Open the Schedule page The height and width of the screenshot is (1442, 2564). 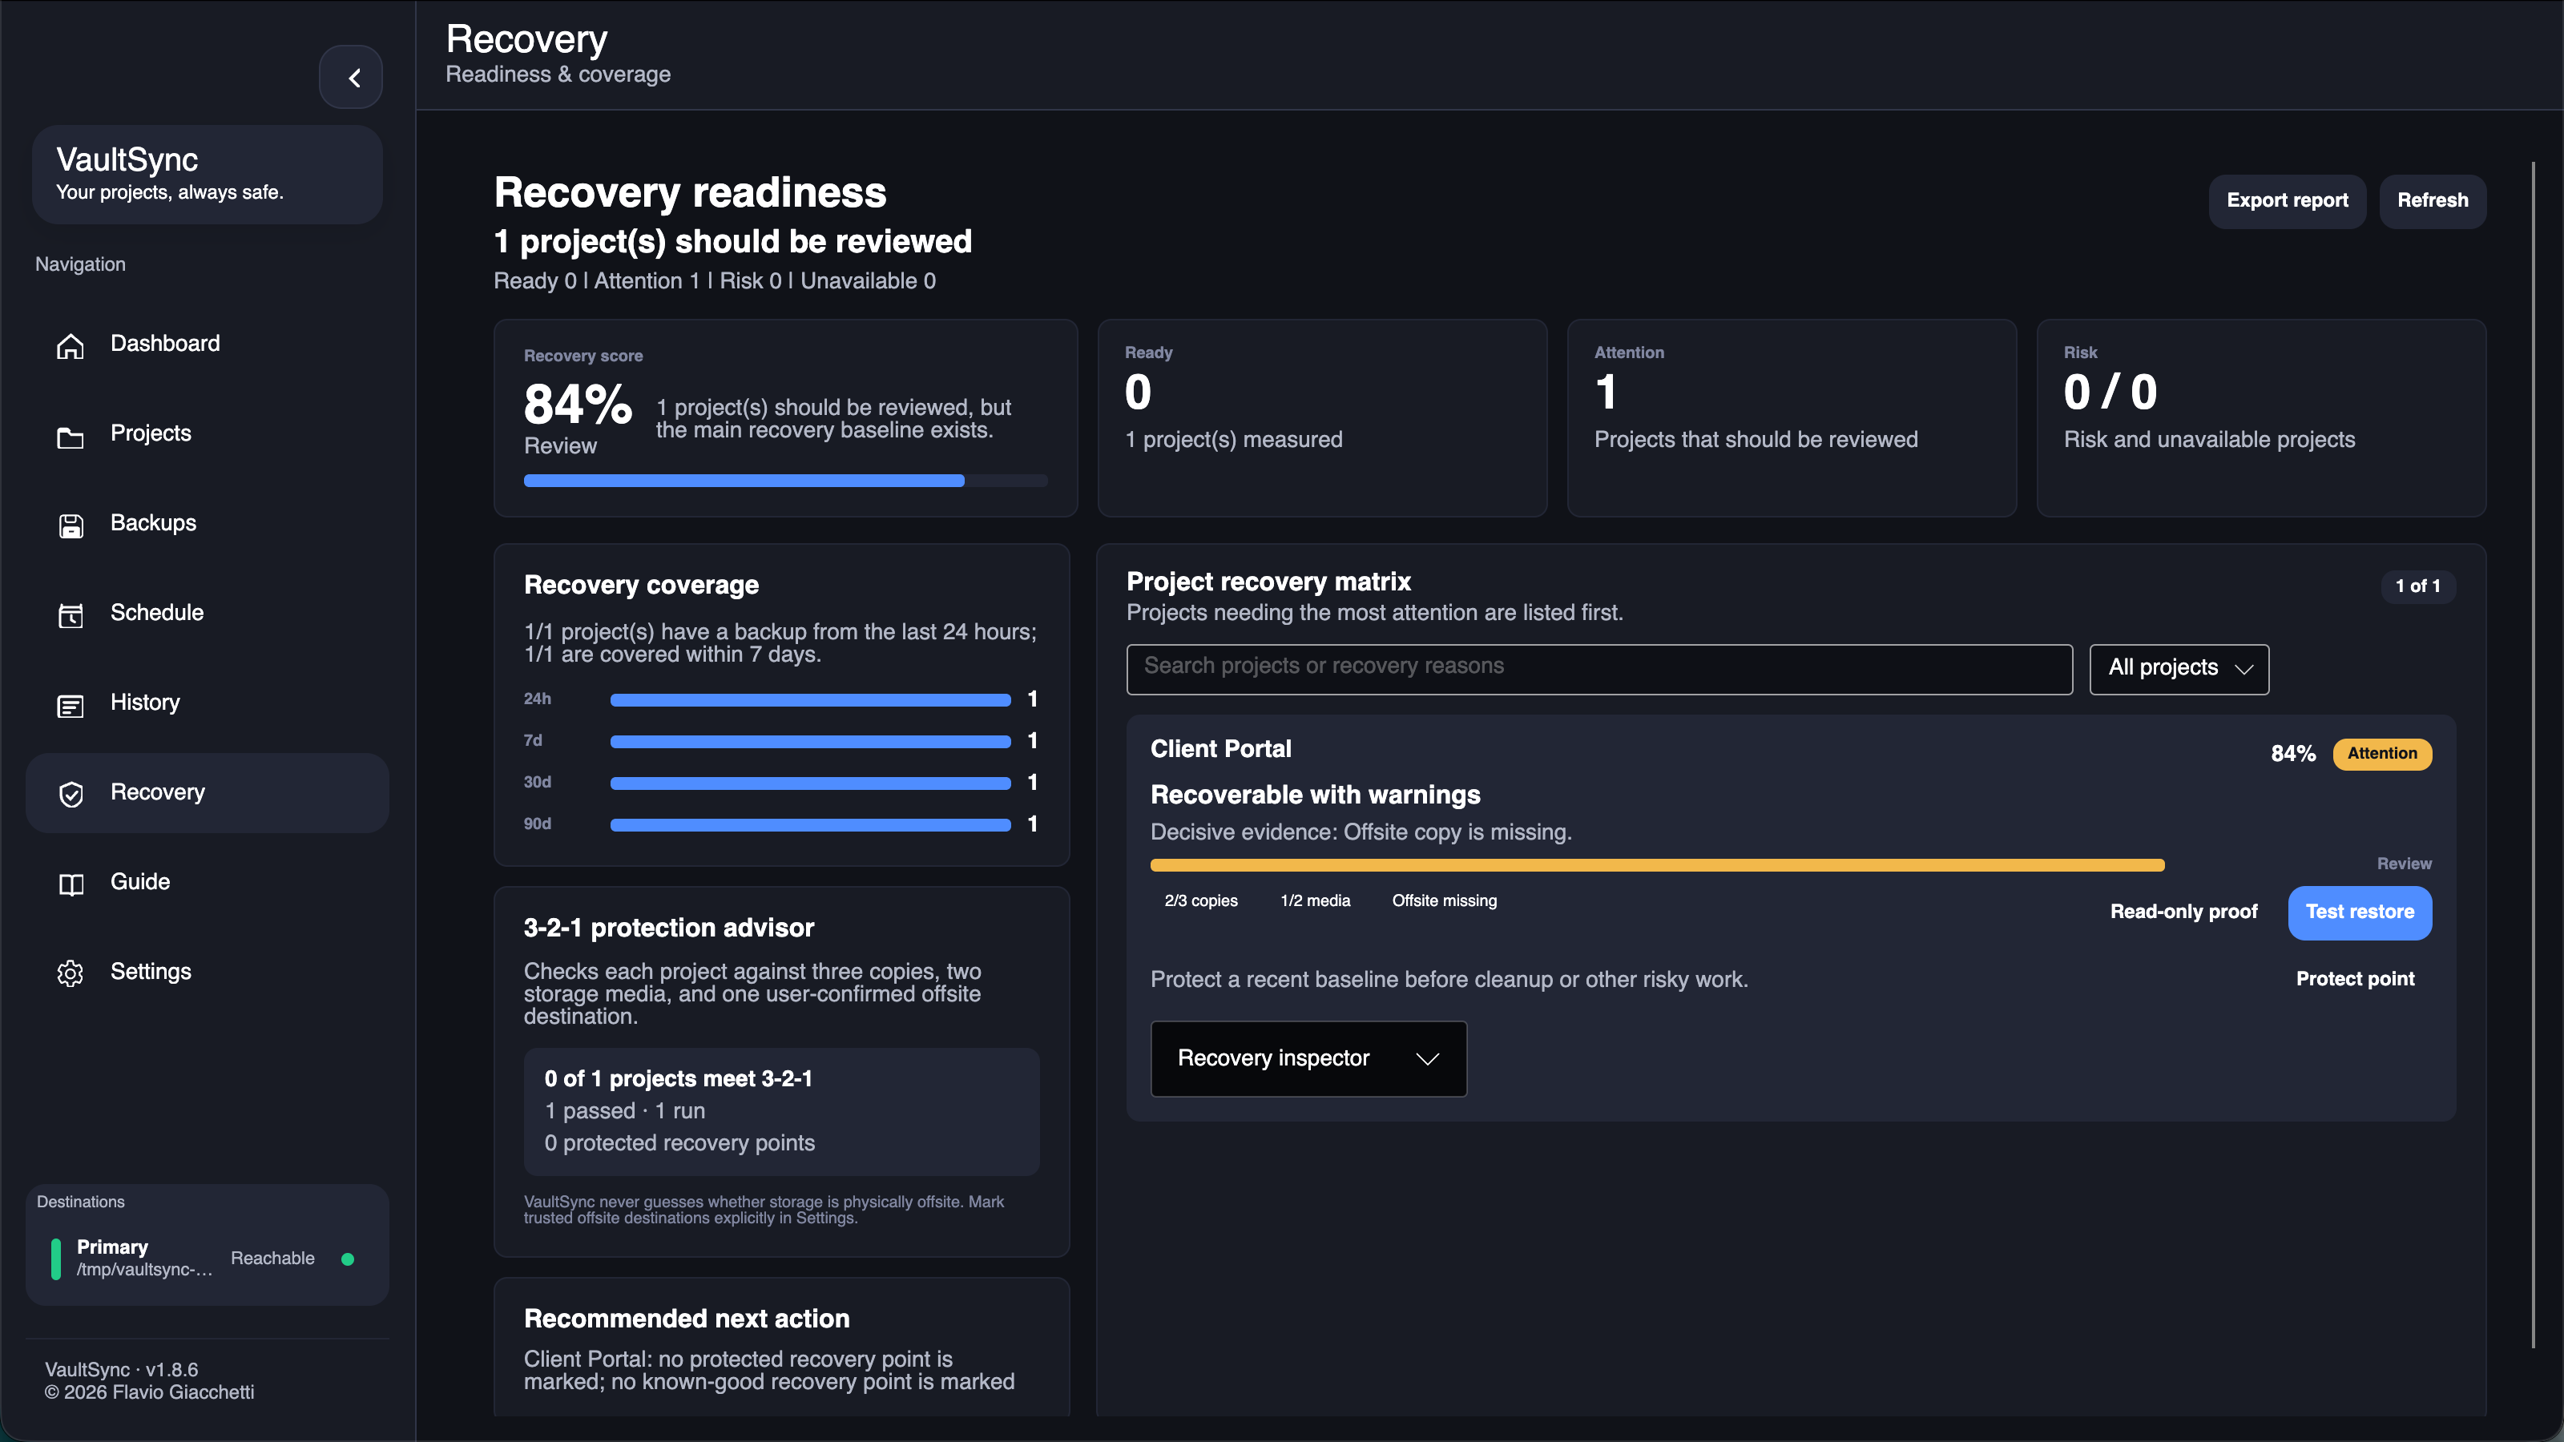[207, 613]
